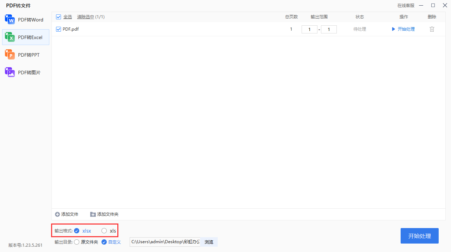
Task: Click the folder icon beside 添加文件夹
Action: click(x=93, y=214)
